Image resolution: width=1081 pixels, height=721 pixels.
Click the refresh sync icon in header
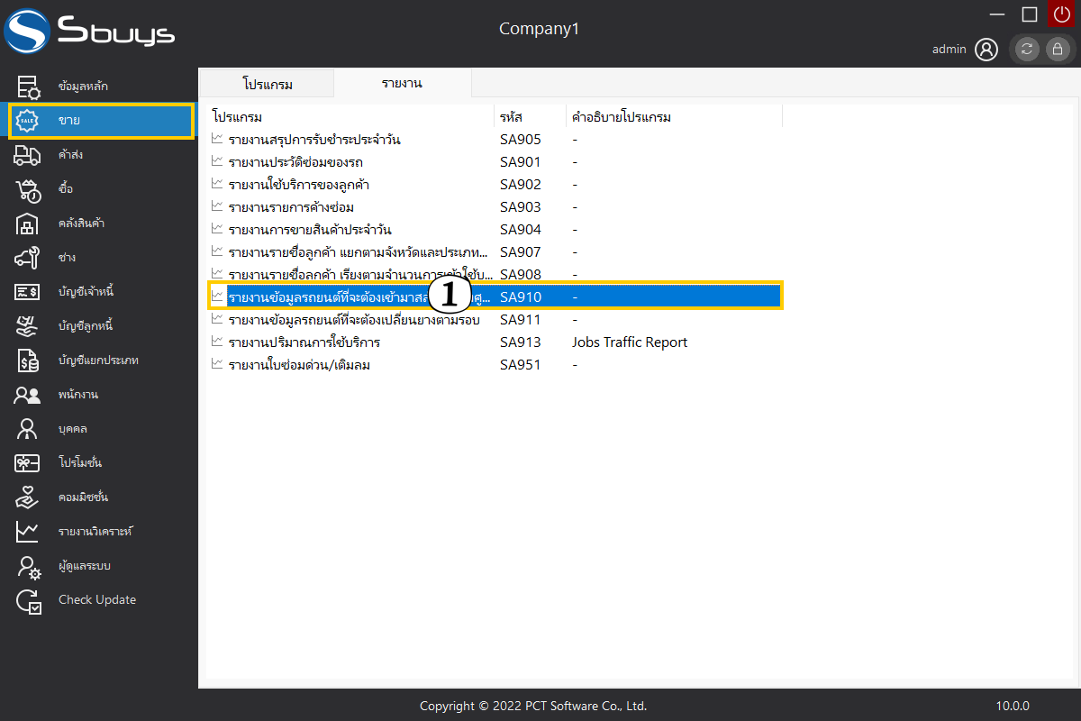[x=1027, y=50]
